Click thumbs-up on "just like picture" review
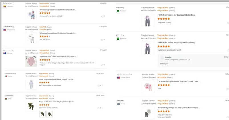The image size is (229, 120). [x=102, y=40]
